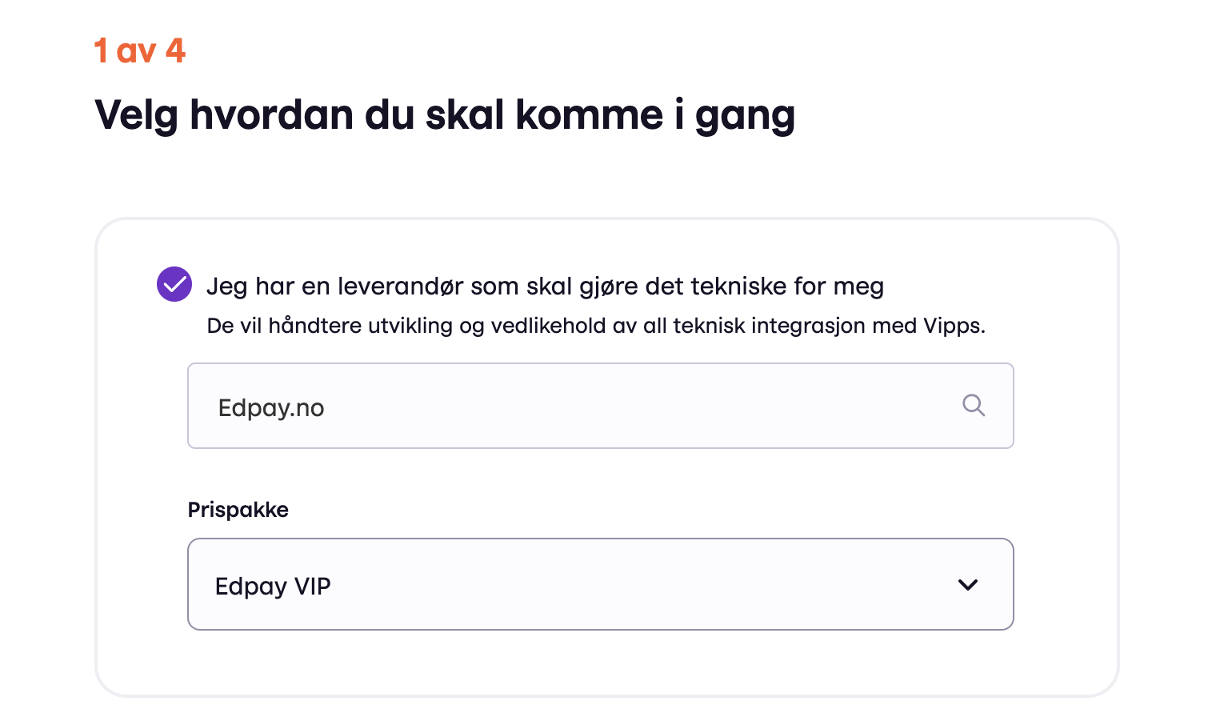Click blank card area below Prispakke dropdown

600,663
